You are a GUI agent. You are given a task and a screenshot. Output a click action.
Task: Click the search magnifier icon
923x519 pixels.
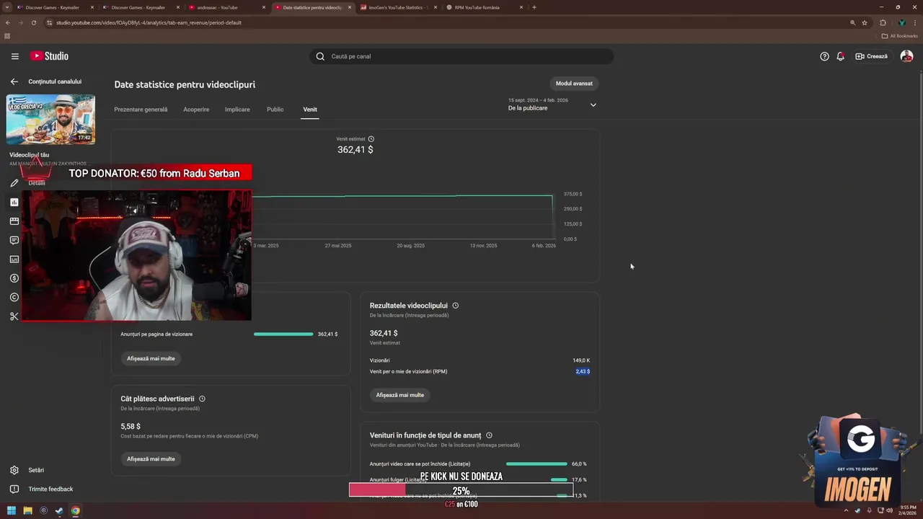coord(320,56)
